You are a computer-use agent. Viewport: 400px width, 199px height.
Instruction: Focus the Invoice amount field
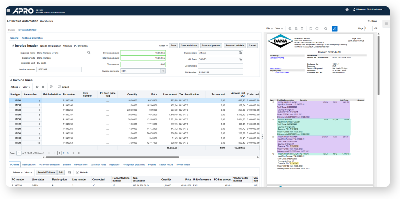(x=143, y=53)
